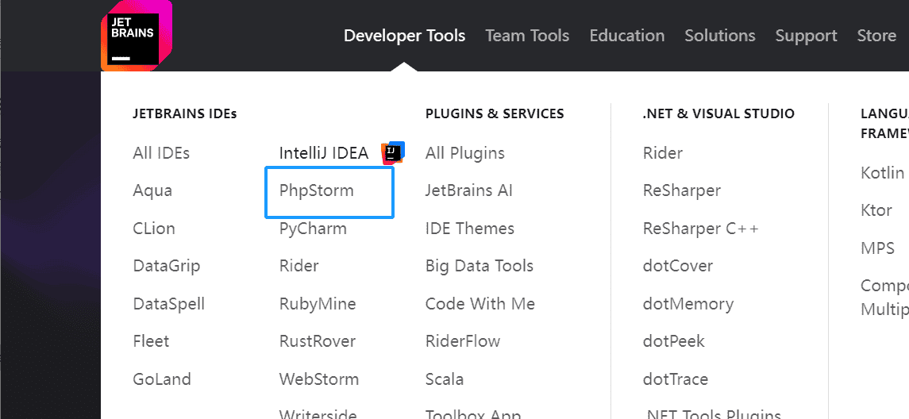The height and width of the screenshot is (419, 909).
Task: Click the PhpStorm link
Action: 317,190
